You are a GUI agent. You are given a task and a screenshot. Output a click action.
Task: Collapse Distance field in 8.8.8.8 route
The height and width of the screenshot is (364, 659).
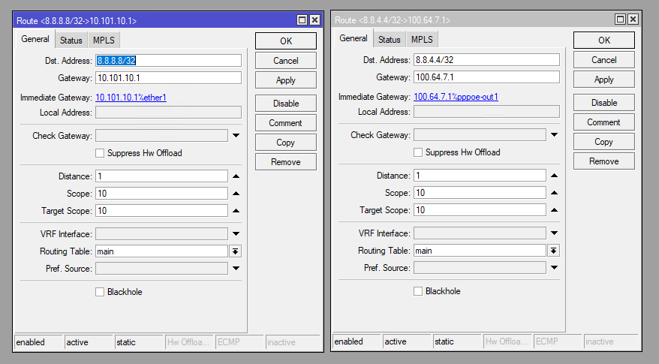(236, 176)
